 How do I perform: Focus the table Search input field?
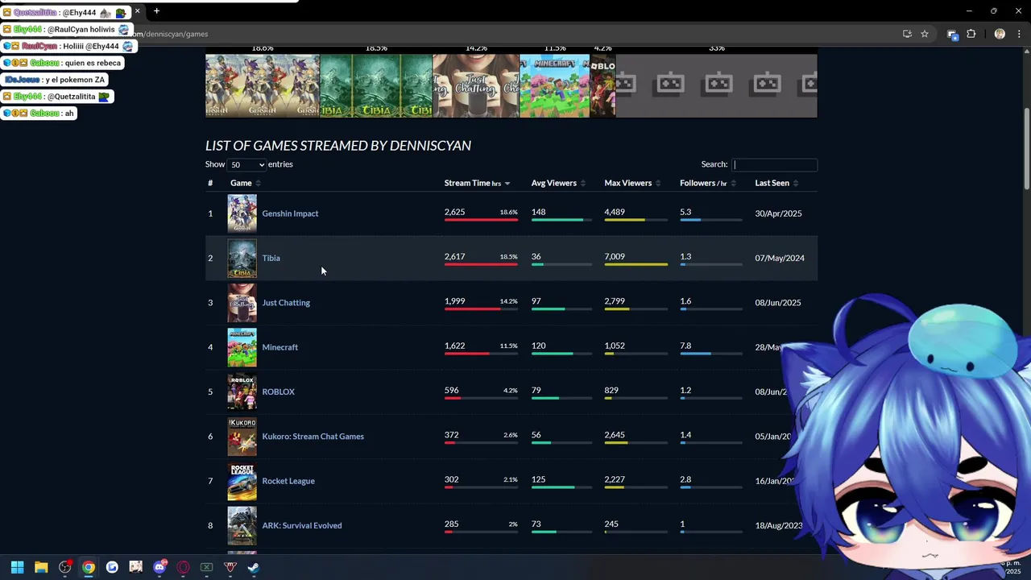pyautogui.click(x=774, y=164)
